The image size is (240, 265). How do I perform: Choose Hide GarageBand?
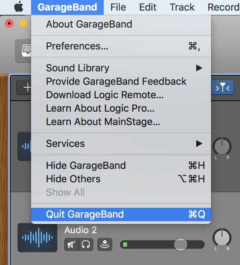(121, 165)
